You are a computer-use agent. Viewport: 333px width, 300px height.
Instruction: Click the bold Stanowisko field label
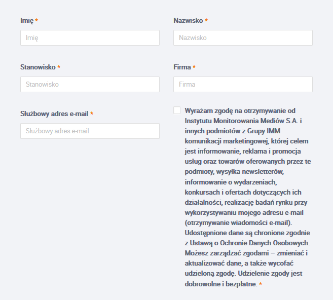pos(38,67)
